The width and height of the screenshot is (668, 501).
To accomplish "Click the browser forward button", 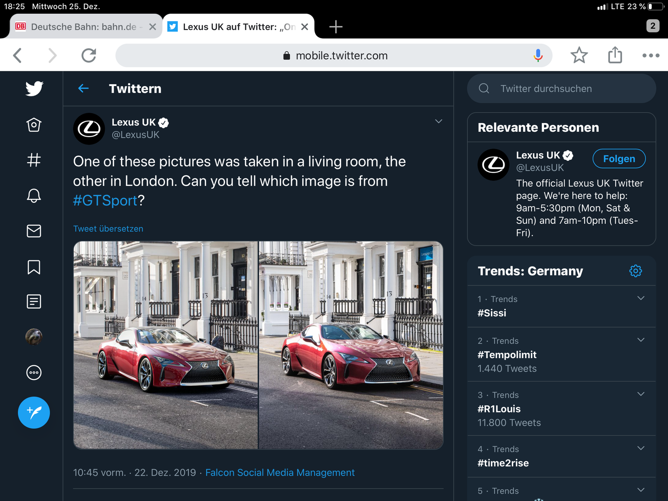I will click(52, 55).
